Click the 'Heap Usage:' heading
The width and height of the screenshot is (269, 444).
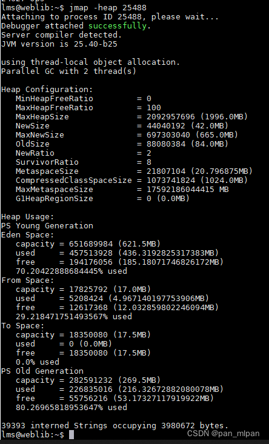tap(27, 217)
